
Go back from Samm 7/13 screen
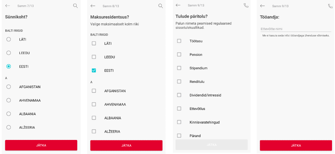point(8,6)
